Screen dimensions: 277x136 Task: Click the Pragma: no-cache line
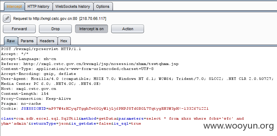pyautogui.click(x=21, y=104)
